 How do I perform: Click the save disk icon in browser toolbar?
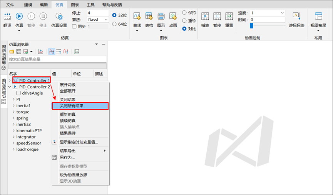tap(19, 52)
